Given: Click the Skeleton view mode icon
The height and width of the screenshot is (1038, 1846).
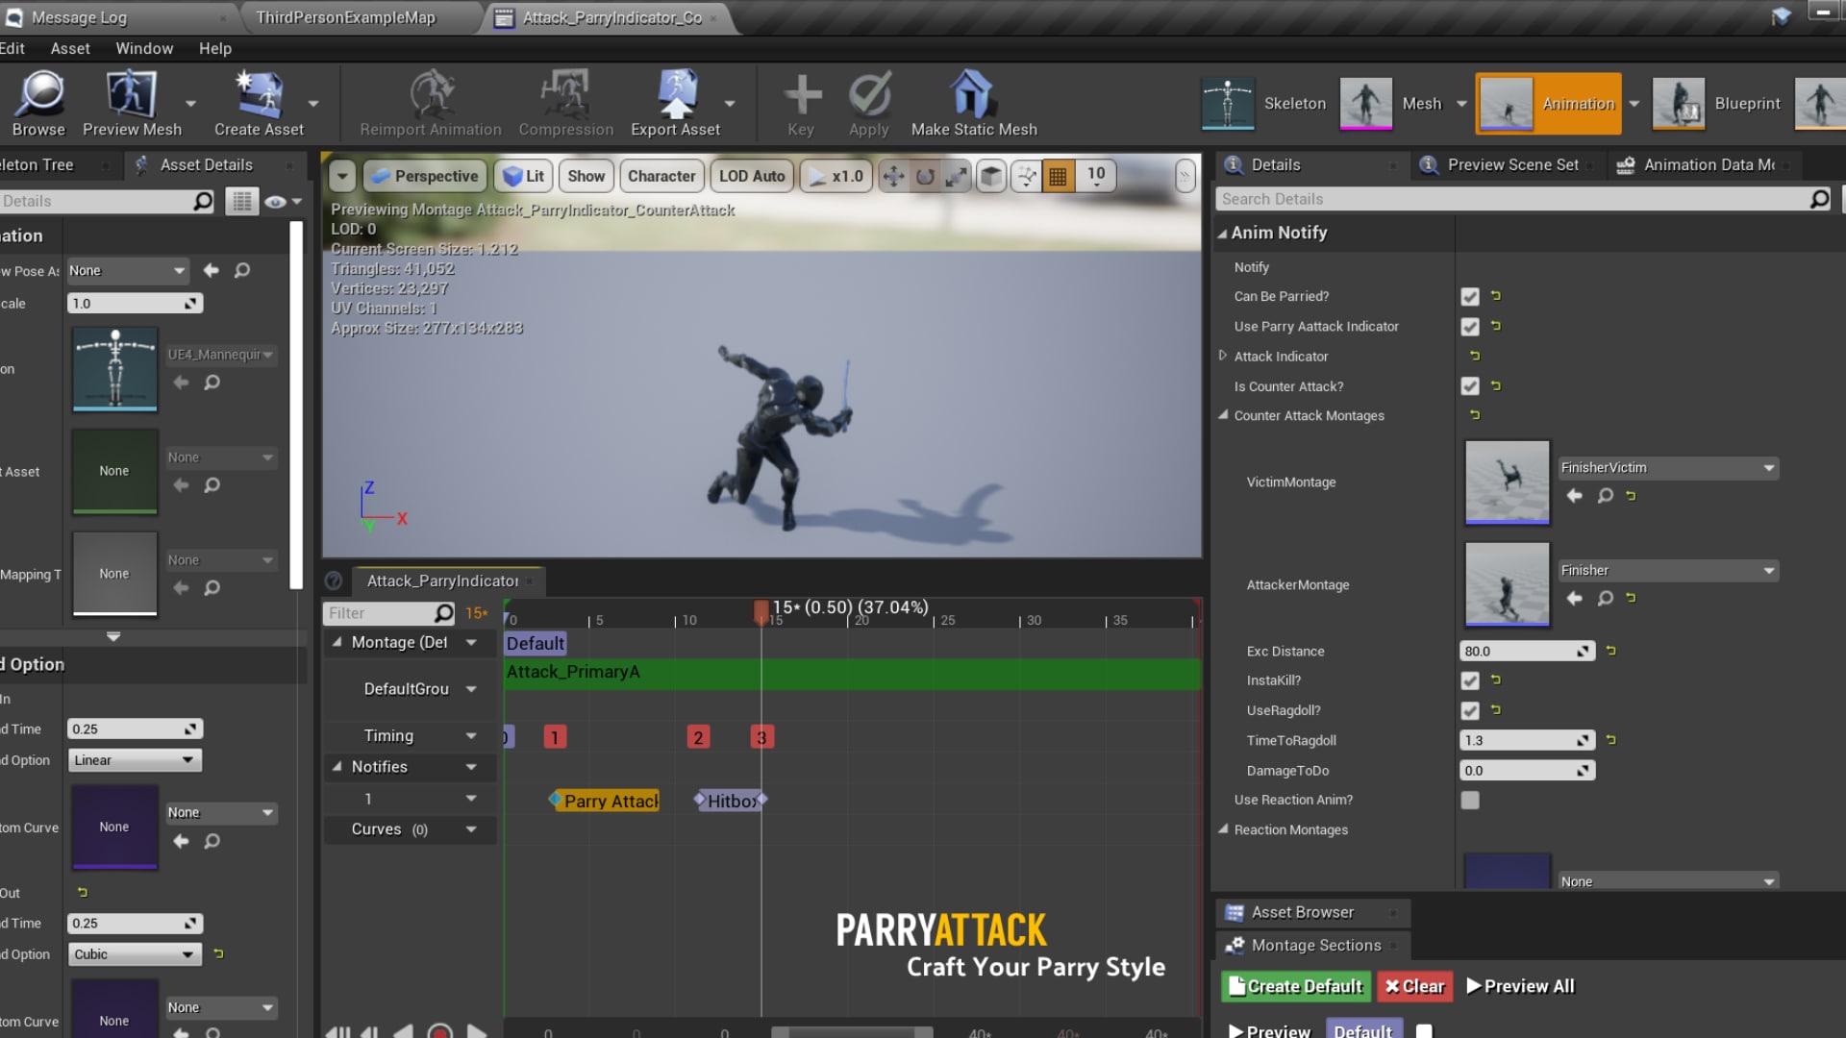Looking at the screenshot, I should point(1227,103).
